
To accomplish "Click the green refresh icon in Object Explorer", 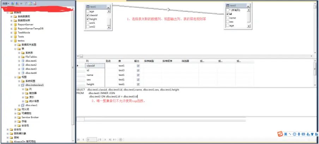I will (30, 4).
